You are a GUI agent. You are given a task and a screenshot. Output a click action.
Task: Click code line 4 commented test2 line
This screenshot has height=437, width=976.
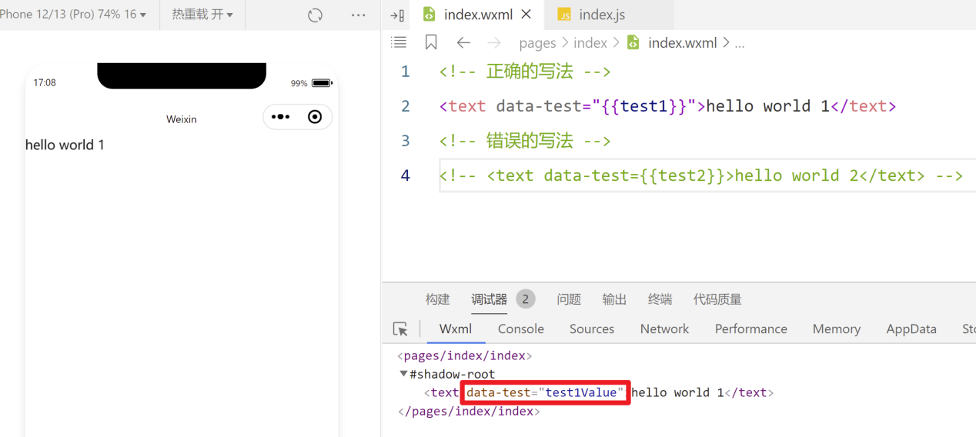pos(701,175)
